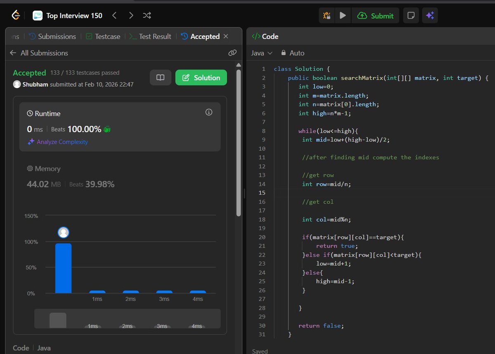Click the 'low=mid+1;' line

334,263
